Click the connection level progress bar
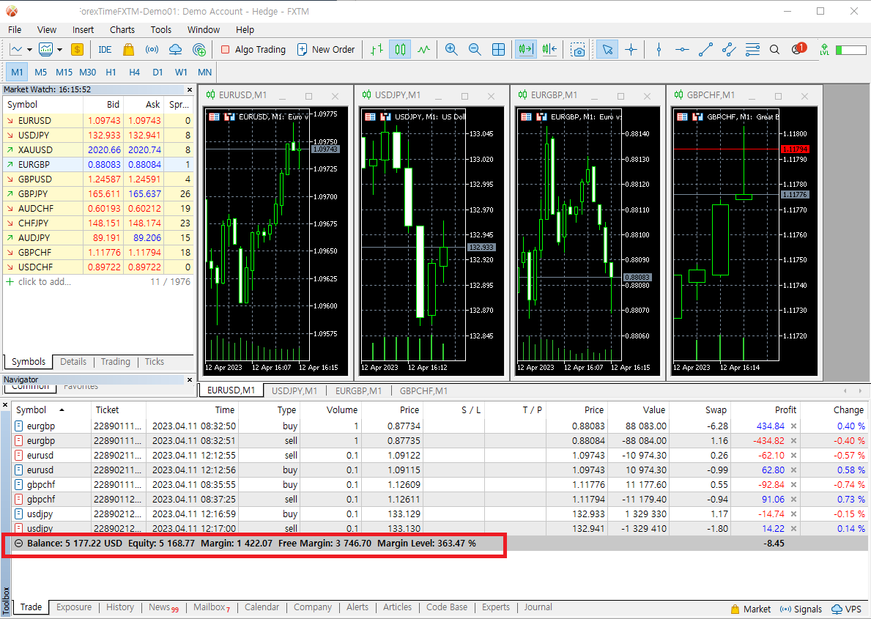 (x=851, y=50)
